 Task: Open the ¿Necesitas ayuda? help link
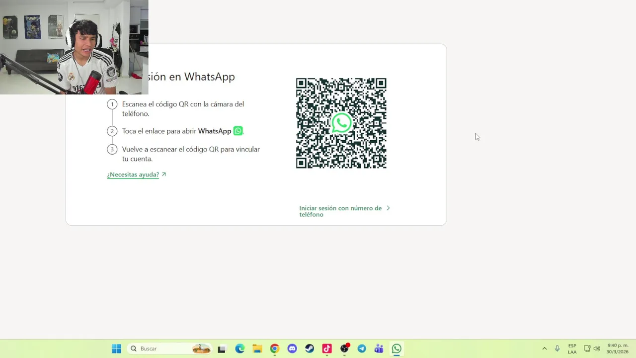tap(133, 175)
